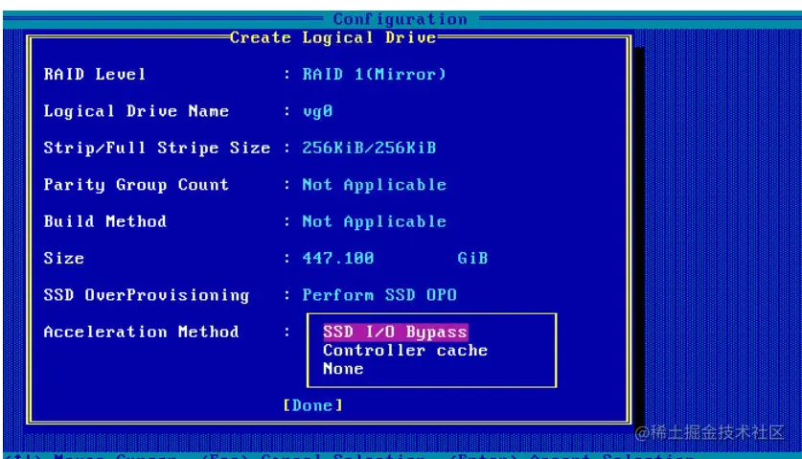Click the RAID Level label

pos(95,74)
